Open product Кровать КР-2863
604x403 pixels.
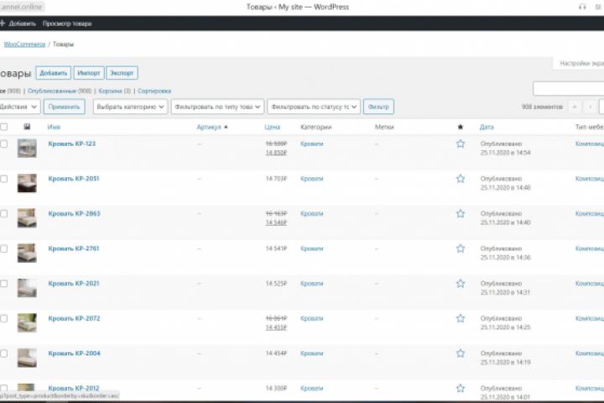74,213
